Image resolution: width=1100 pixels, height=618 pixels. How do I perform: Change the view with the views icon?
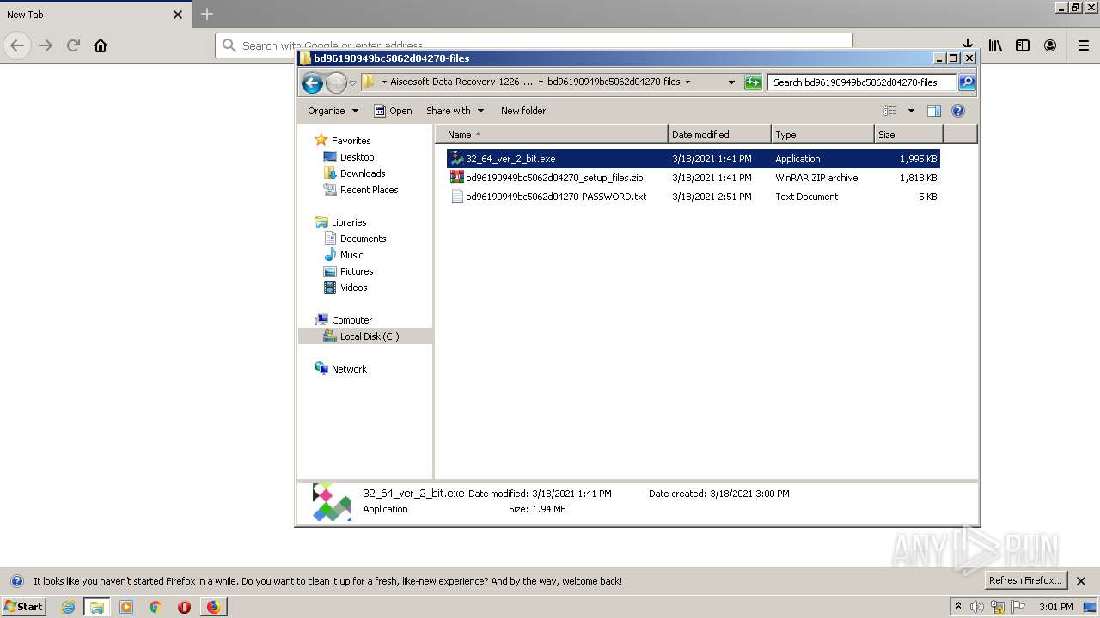point(890,111)
